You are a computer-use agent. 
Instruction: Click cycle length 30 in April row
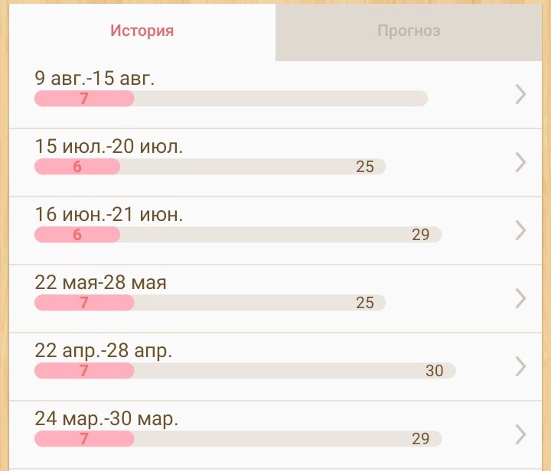434,371
